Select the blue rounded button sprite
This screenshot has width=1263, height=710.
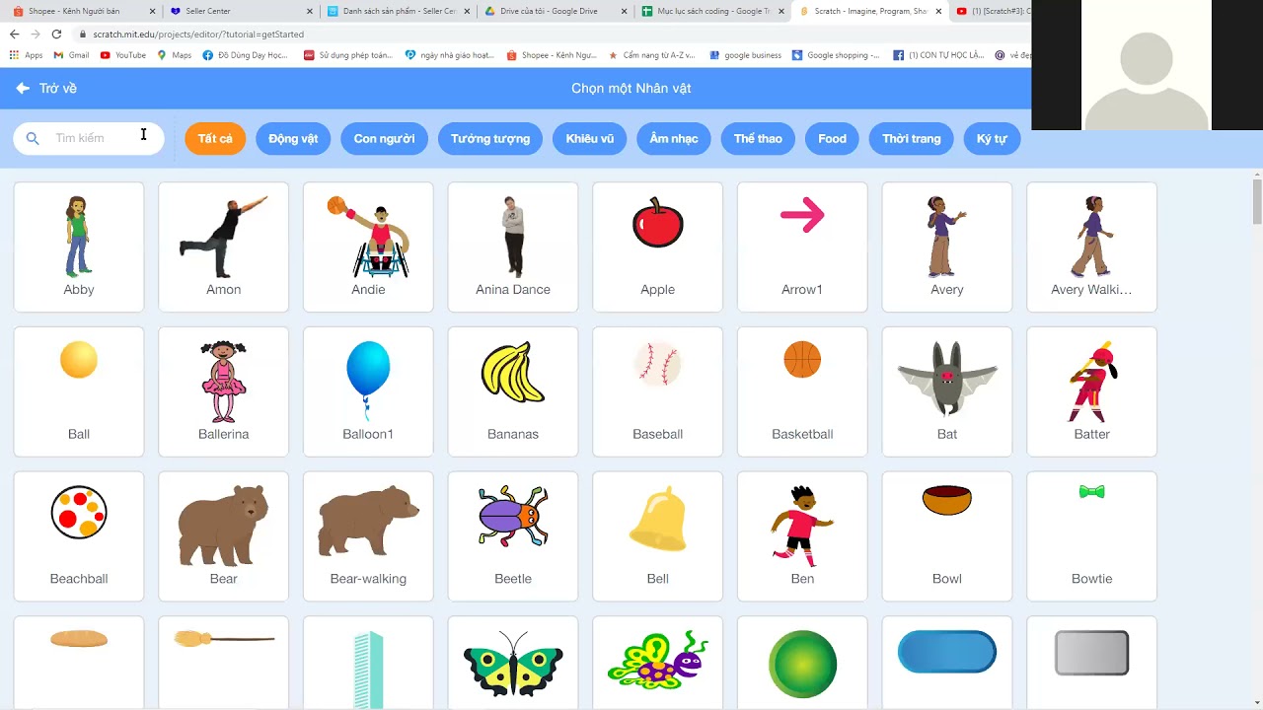click(947, 663)
